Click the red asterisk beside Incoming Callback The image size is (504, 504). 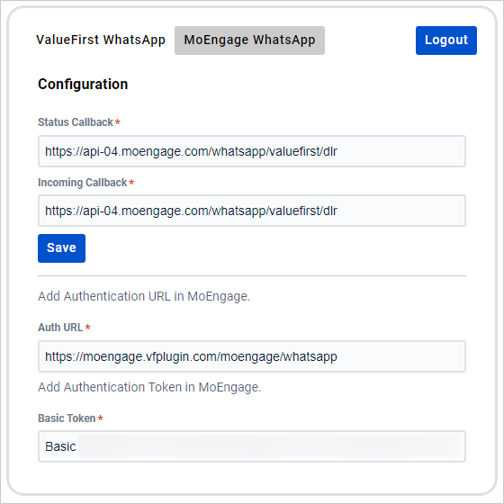(131, 182)
